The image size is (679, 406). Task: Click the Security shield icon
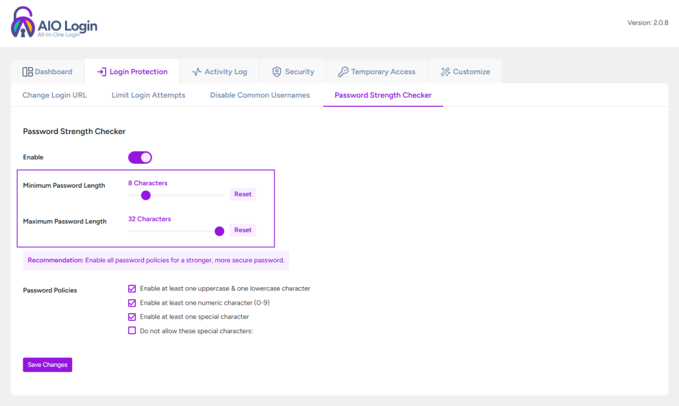(277, 72)
